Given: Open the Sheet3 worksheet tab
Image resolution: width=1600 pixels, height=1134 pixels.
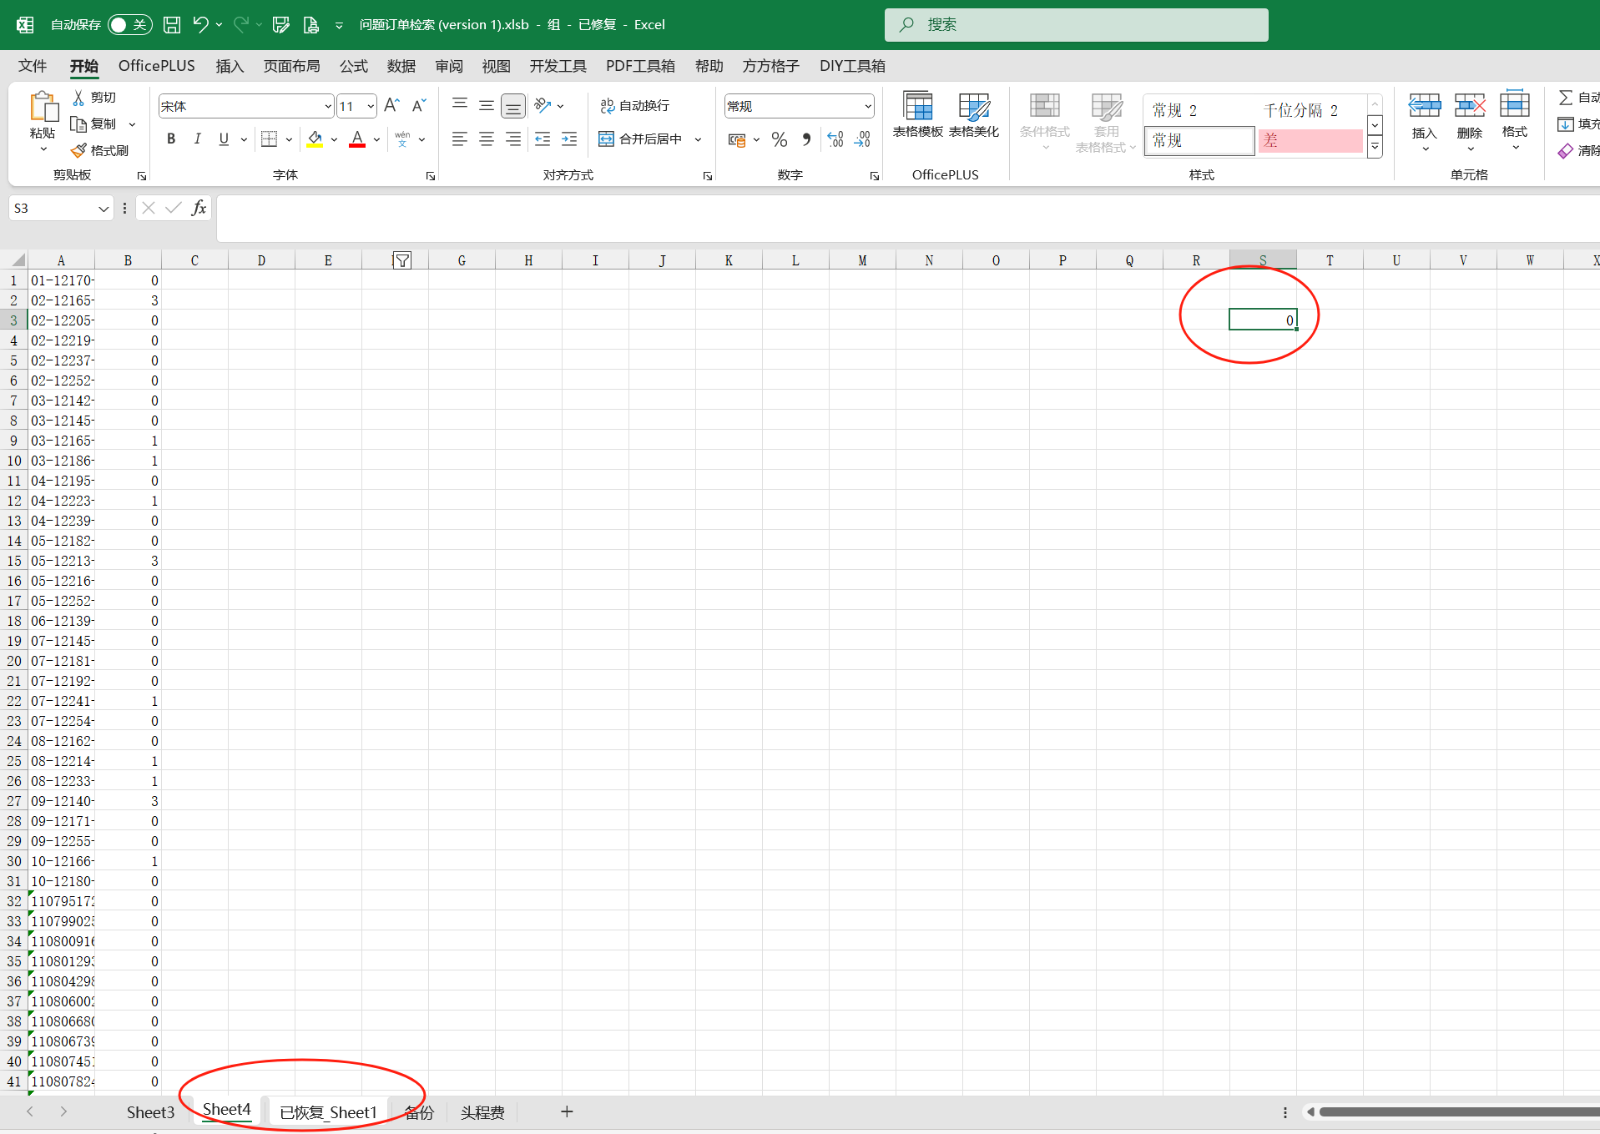Looking at the screenshot, I should pyautogui.click(x=150, y=1112).
